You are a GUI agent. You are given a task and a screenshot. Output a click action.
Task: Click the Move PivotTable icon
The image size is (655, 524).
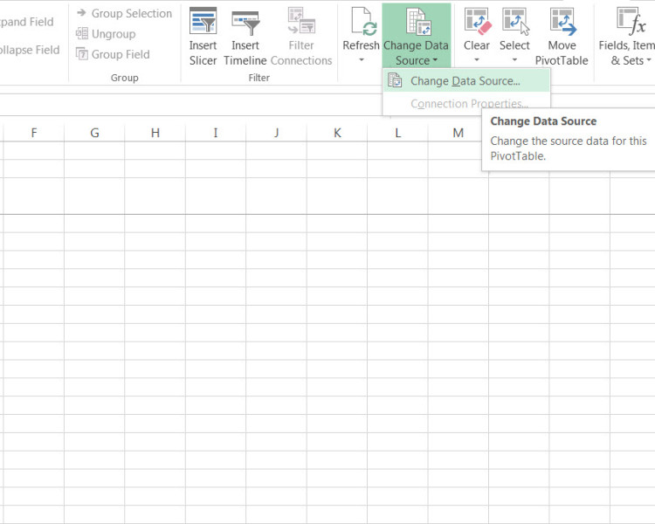point(562,22)
